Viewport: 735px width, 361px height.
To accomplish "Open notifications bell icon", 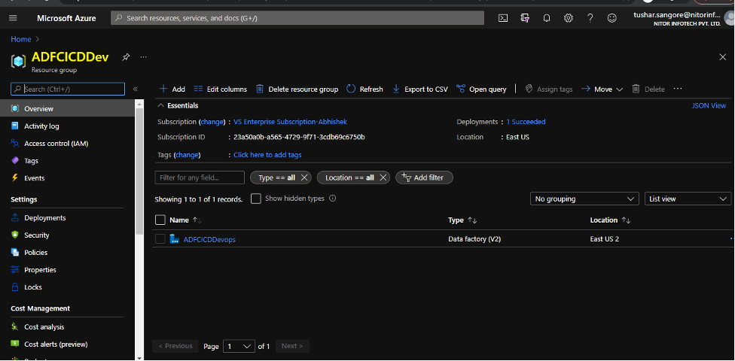I will point(547,18).
